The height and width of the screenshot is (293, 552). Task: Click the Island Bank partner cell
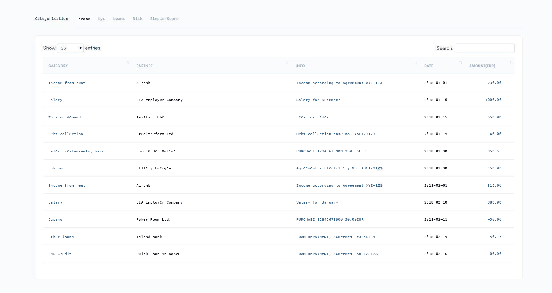149,237
